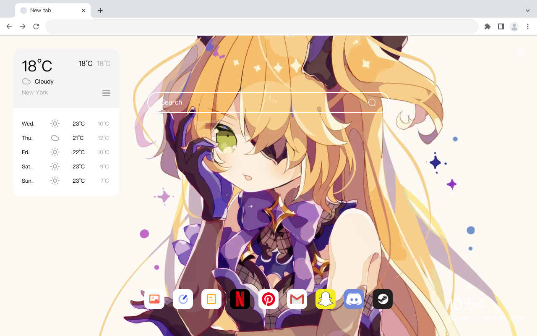Image resolution: width=537 pixels, height=336 pixels.
Task: Go forward to the next page
Action: (x=23, y=26)
